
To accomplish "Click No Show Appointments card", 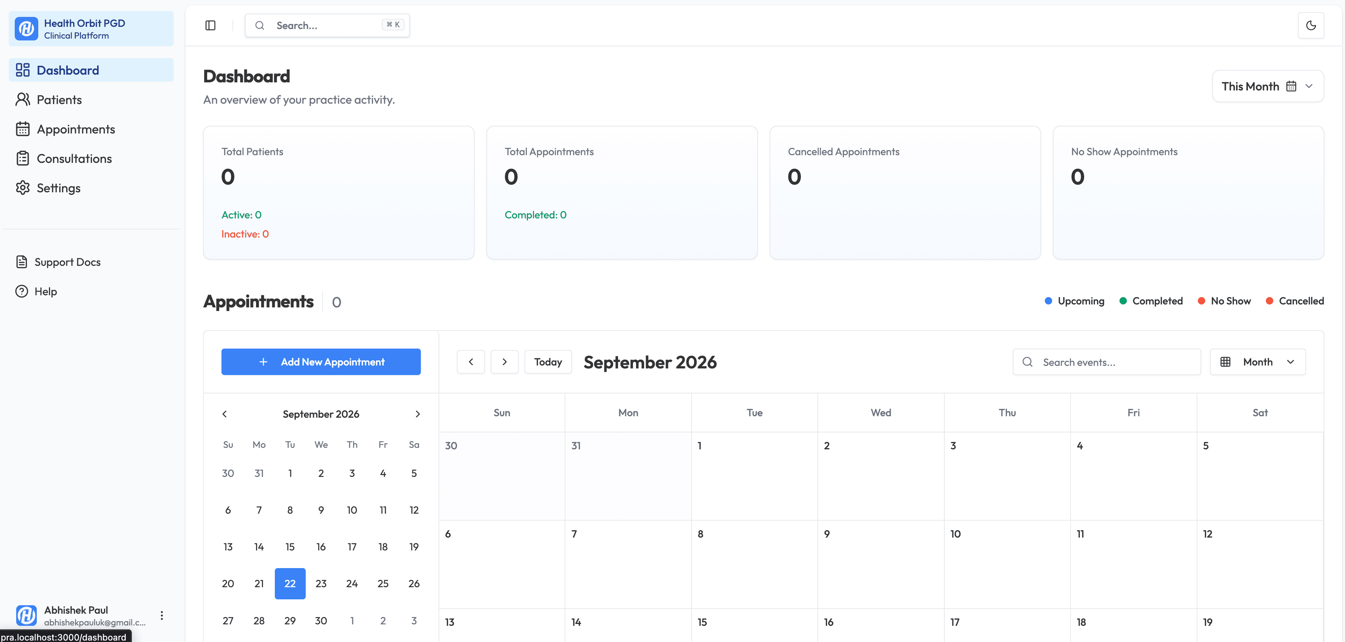I will 1188,193.
